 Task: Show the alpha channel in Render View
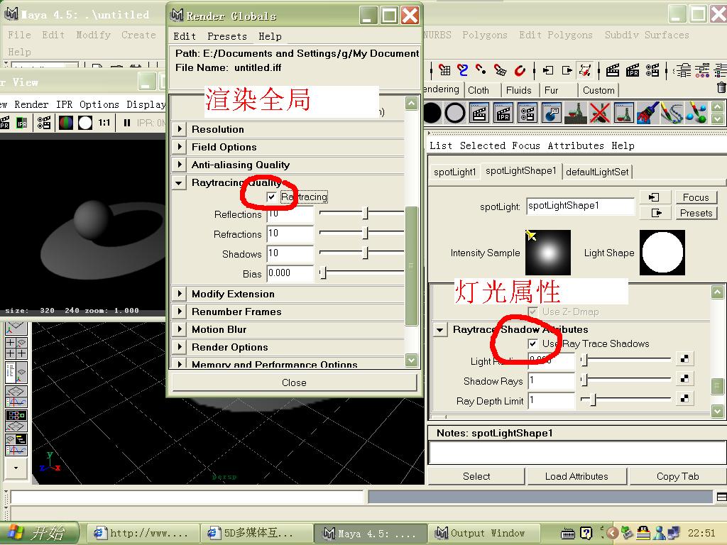click(x=85, y=123)
